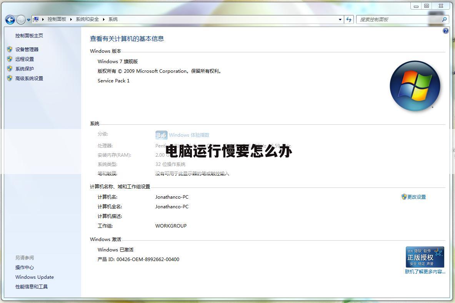Click the shield icon beside 高级系统设置
The image size is (455, 303).
pyautogui.click(x=10, y=78)
